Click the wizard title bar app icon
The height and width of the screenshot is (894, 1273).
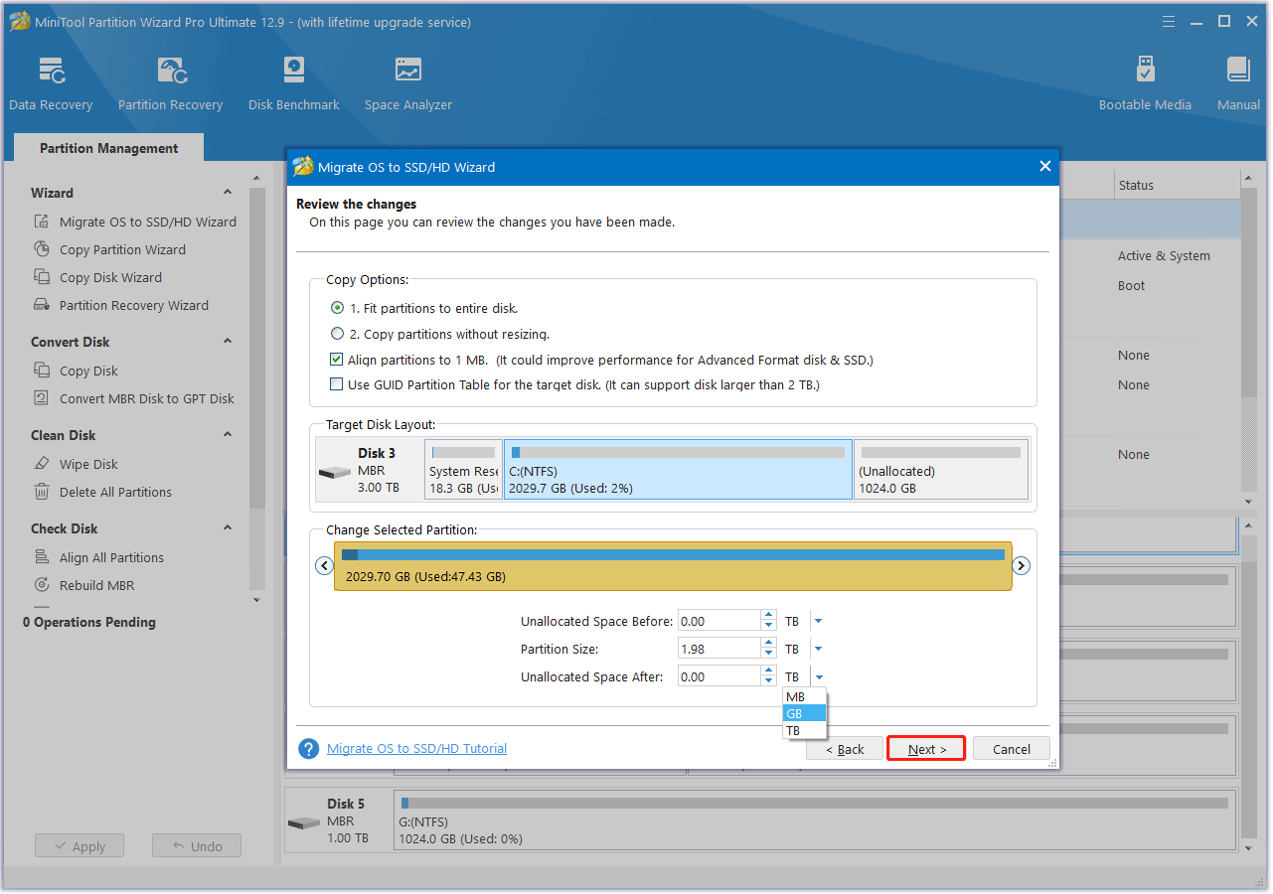click(x=302, y=167)
